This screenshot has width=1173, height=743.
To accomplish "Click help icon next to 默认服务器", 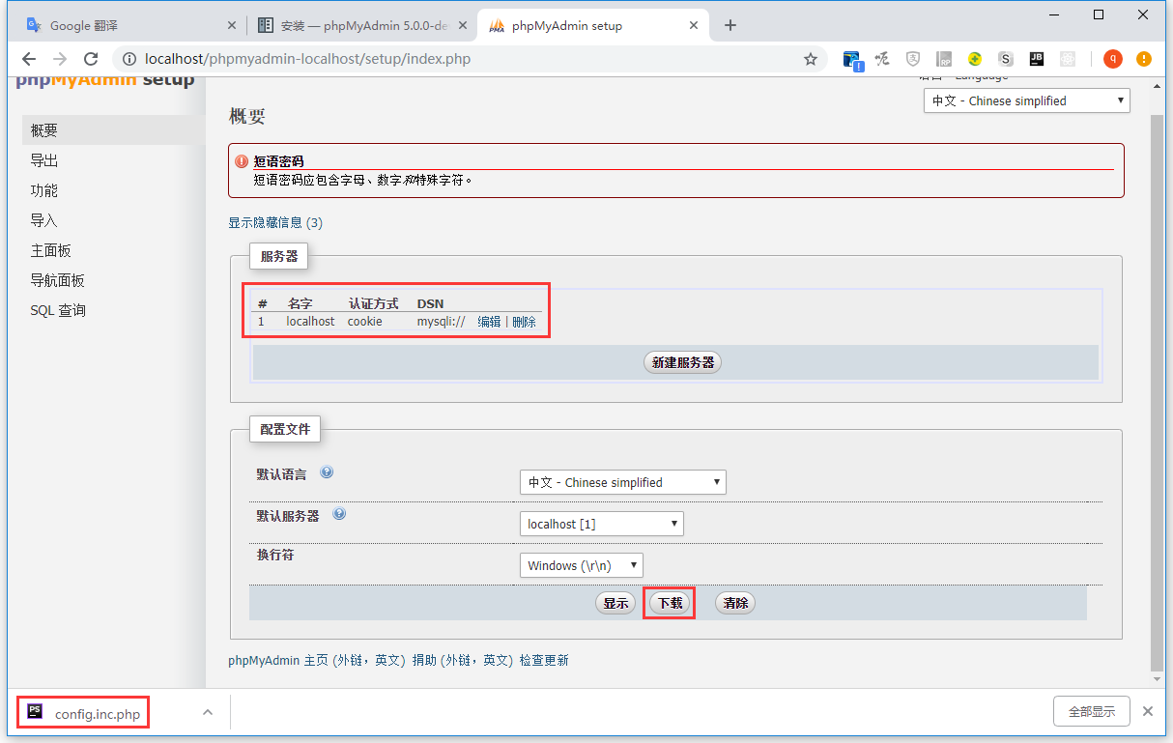I will (x=339, y=514).
